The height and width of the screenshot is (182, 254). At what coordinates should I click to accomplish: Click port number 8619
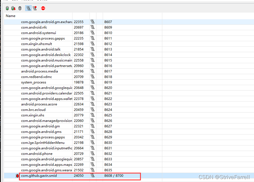coord(108,82)
